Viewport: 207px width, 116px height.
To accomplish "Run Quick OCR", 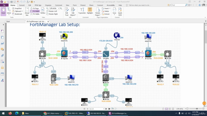I will 120,12.
